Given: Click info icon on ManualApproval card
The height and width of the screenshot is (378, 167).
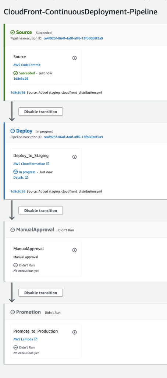Looking at the screenshot, I should point(75,250).
